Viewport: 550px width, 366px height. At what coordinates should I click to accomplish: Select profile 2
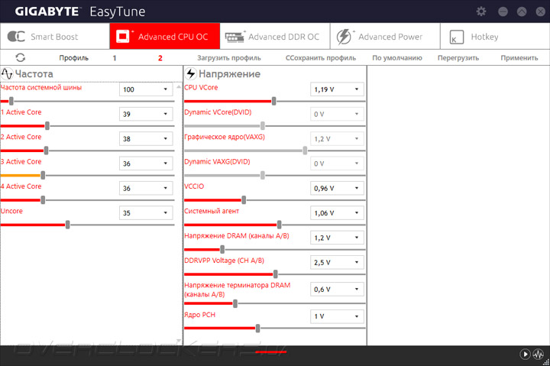(160, 58)
